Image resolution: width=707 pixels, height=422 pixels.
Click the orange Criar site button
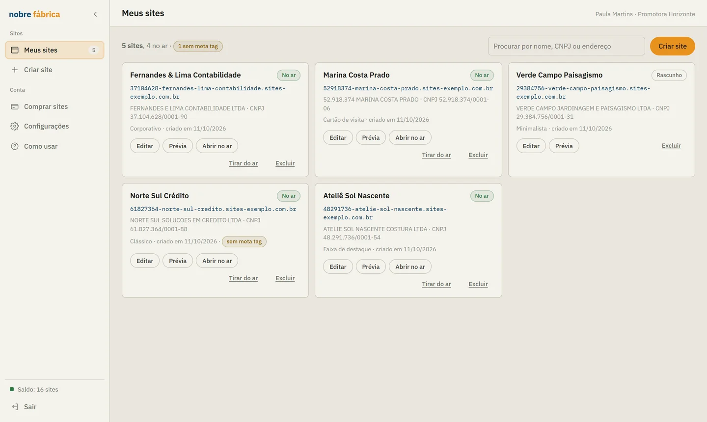tap(673, 46)
